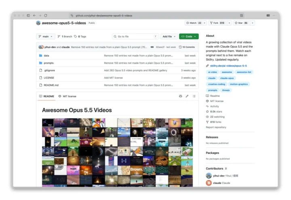Click the Go to file search field
The image size is (291, 200).
coord(135,36)
